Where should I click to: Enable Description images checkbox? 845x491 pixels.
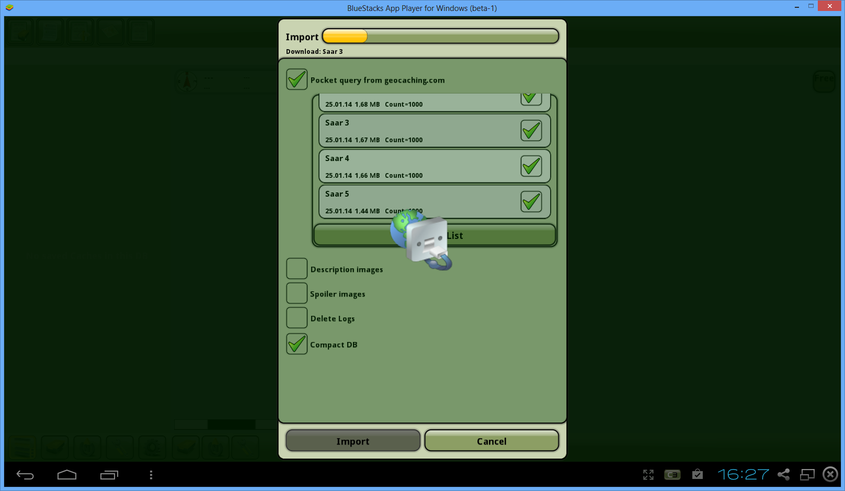tap(296, 269)
